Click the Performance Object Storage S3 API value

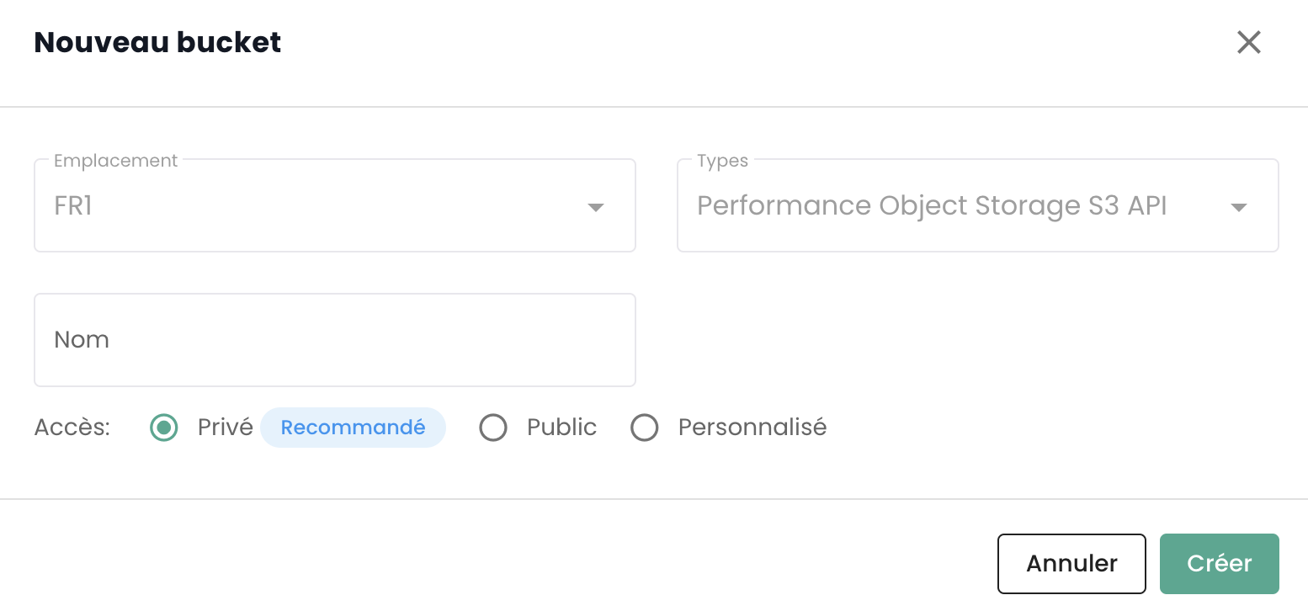pyautogui.click(x=932, y=206)
